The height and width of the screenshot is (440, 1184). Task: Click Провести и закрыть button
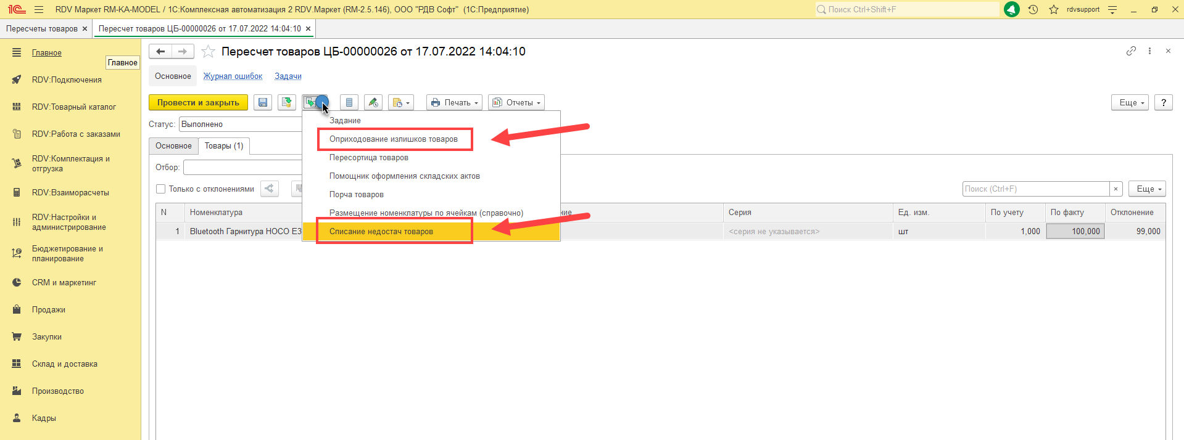(198, 102)
